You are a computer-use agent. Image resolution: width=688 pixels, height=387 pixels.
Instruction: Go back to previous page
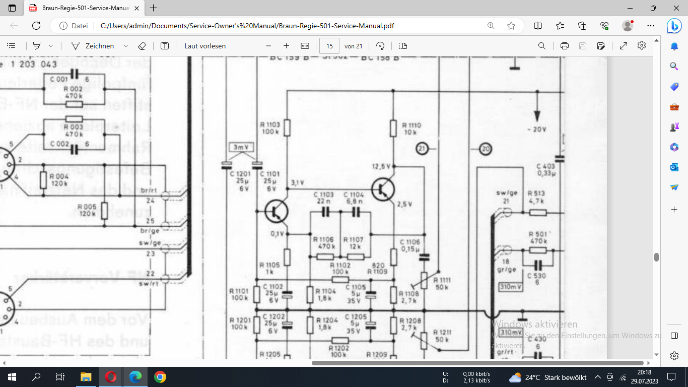coord(14,26)
